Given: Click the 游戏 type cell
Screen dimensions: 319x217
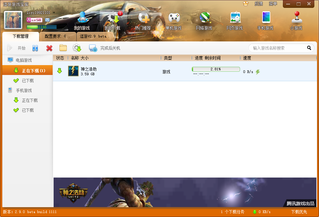Looking at the screenshot, I should point(166,72).
